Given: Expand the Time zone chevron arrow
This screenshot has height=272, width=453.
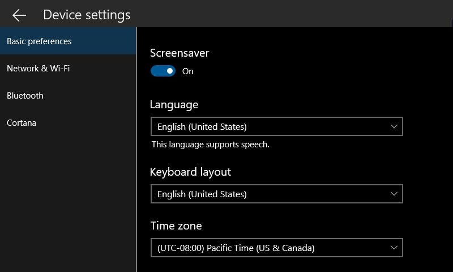Looking at the screenshot, I should click(394, 248).
